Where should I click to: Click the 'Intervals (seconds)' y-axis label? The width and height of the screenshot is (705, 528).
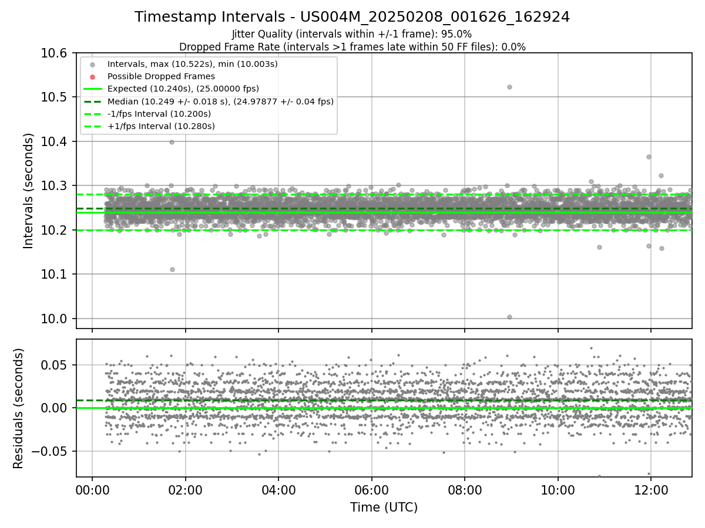tap(29, 191)
